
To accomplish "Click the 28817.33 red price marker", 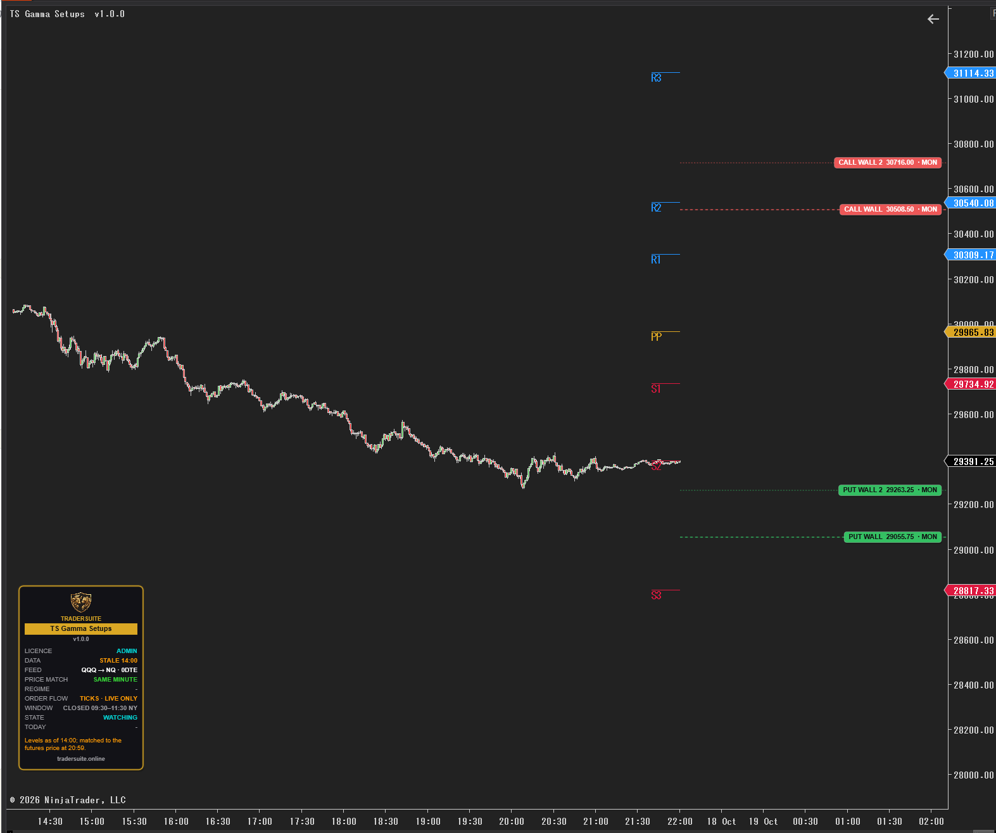I will tap(971, 591).
